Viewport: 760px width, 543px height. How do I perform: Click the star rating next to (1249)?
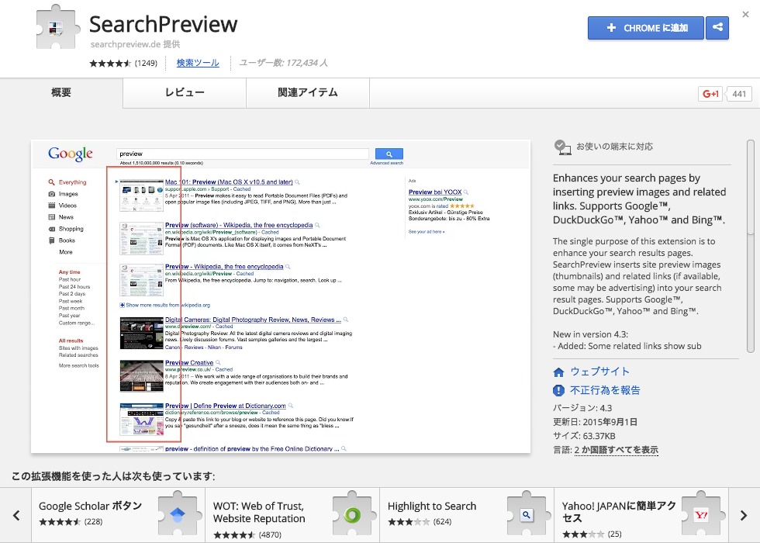pos(110,63)
